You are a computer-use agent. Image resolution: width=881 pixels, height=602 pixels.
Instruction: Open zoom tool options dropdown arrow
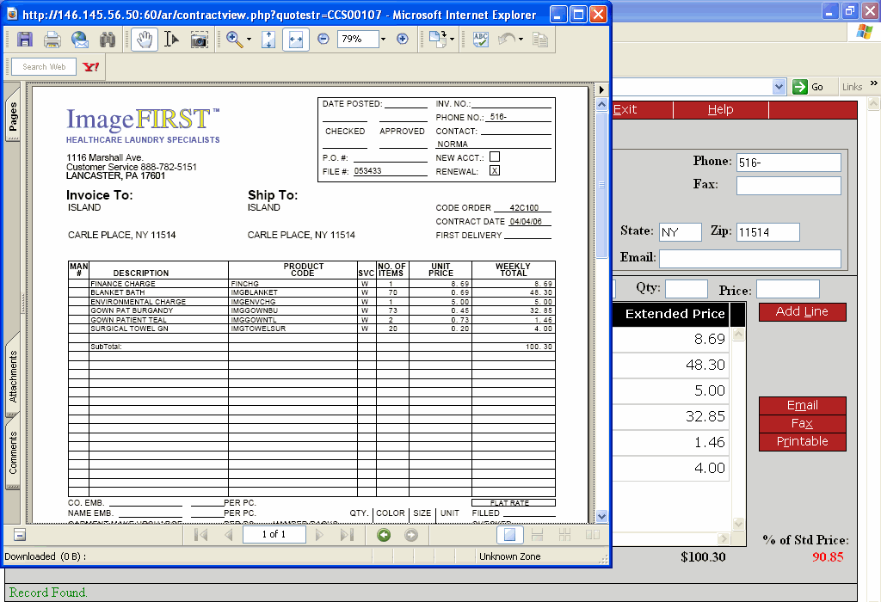pyautogui.click(x=249, y=40)
